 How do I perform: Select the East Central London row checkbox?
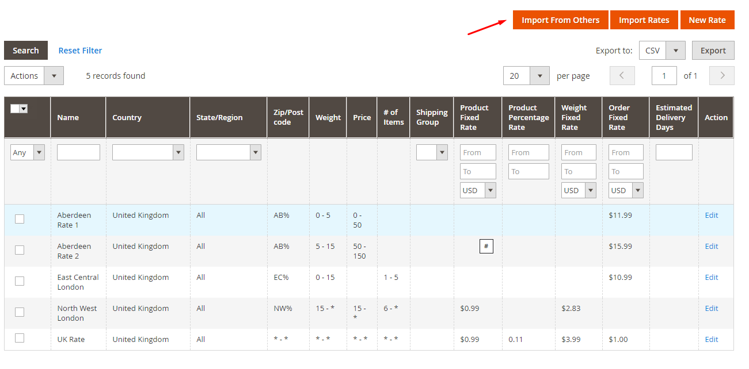tap(20, 281)
